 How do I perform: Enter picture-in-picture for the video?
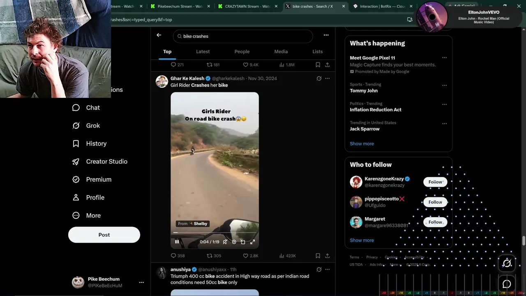pyautogui.click(x=243, y=242)
